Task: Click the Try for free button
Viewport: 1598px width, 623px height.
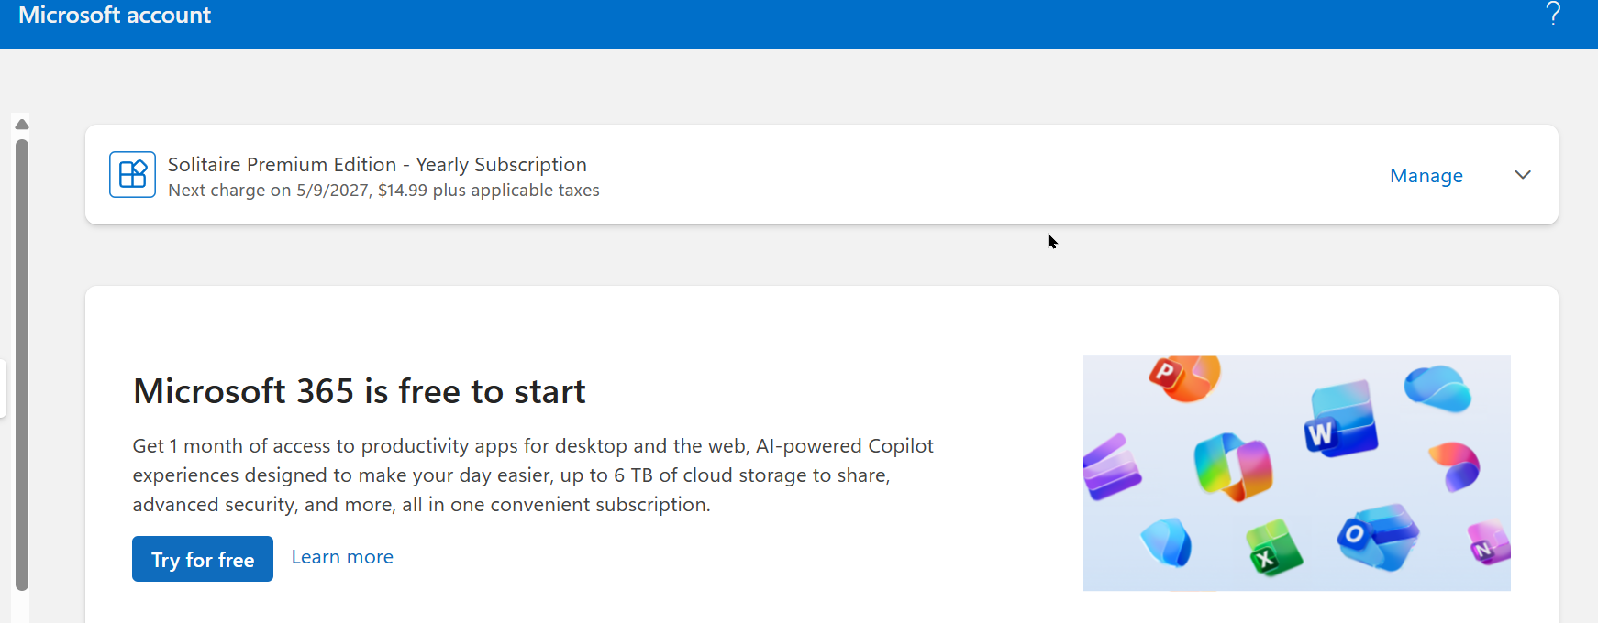Action: coord(203,559)
